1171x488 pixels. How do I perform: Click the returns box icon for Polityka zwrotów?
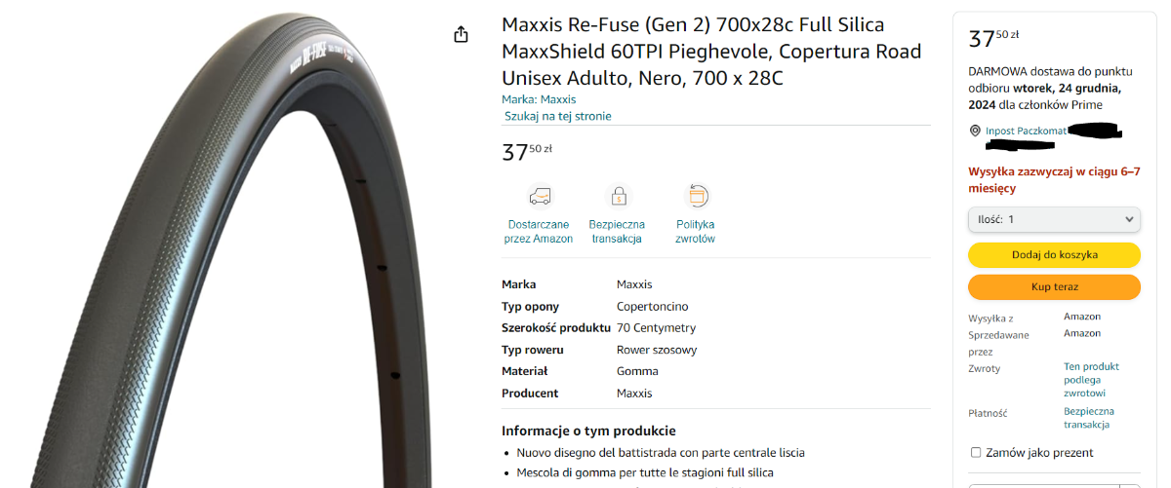(x=697, y=196)
